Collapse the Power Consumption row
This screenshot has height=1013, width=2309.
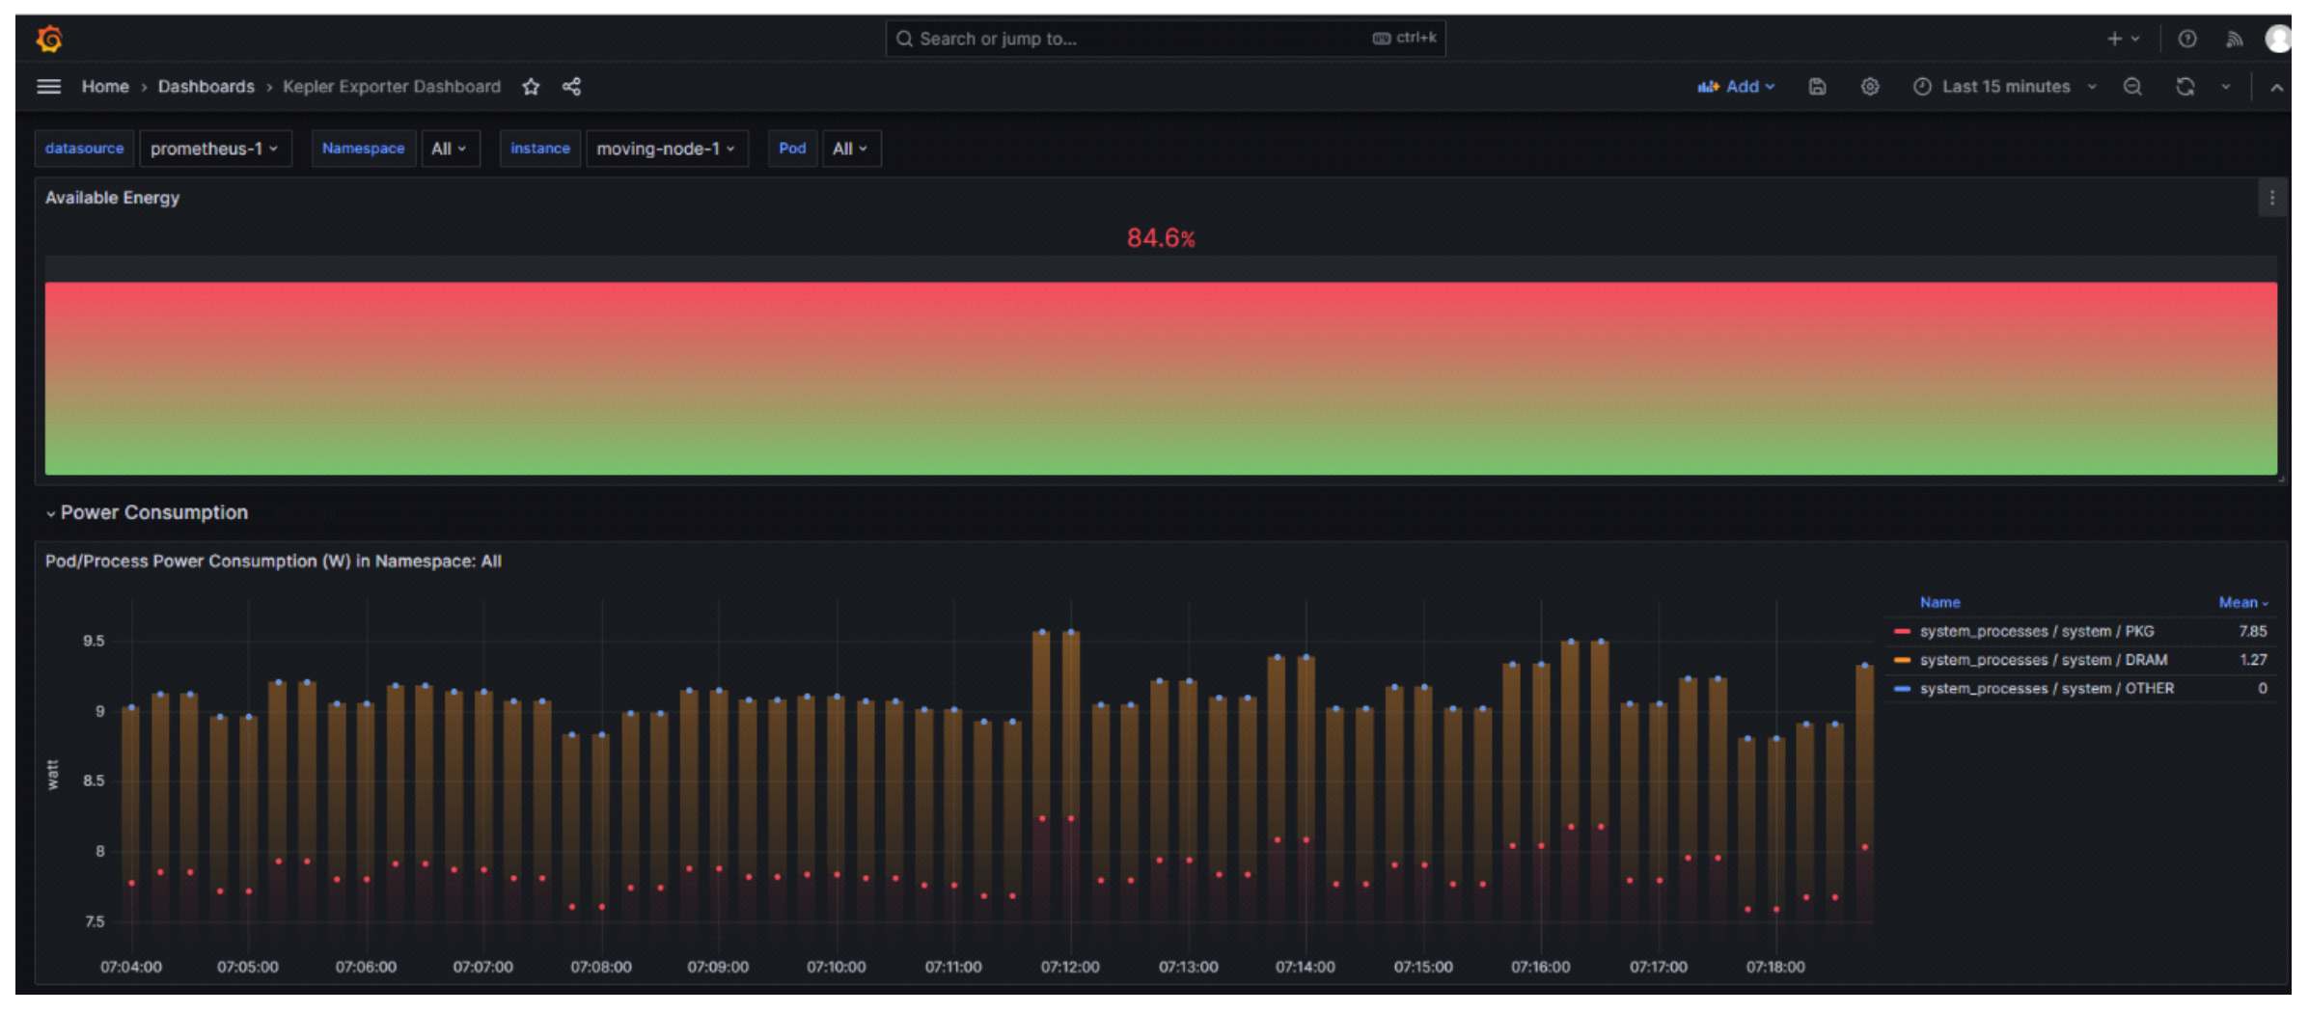coord(152,512)
